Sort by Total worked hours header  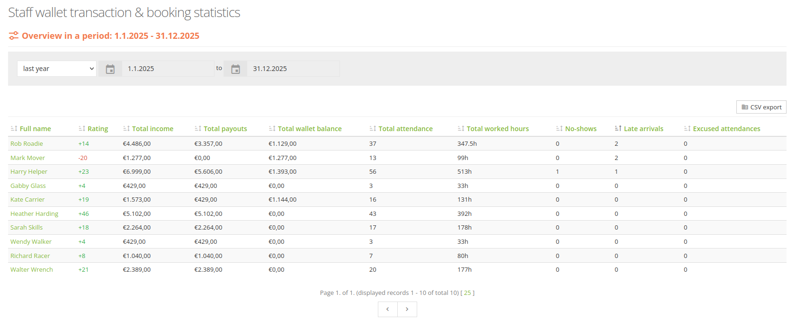(498, 129)
